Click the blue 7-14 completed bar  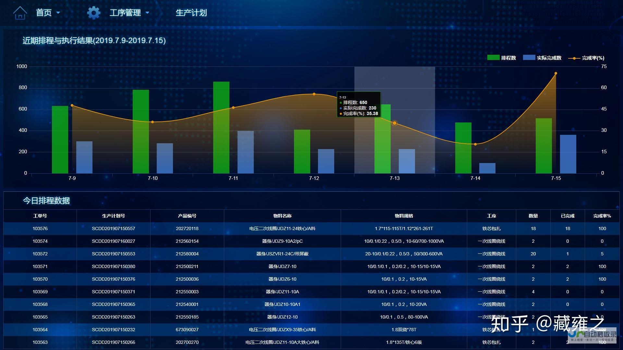point(487,168)
